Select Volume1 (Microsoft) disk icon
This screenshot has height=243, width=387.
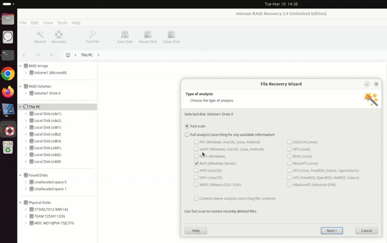coord(32,73)
